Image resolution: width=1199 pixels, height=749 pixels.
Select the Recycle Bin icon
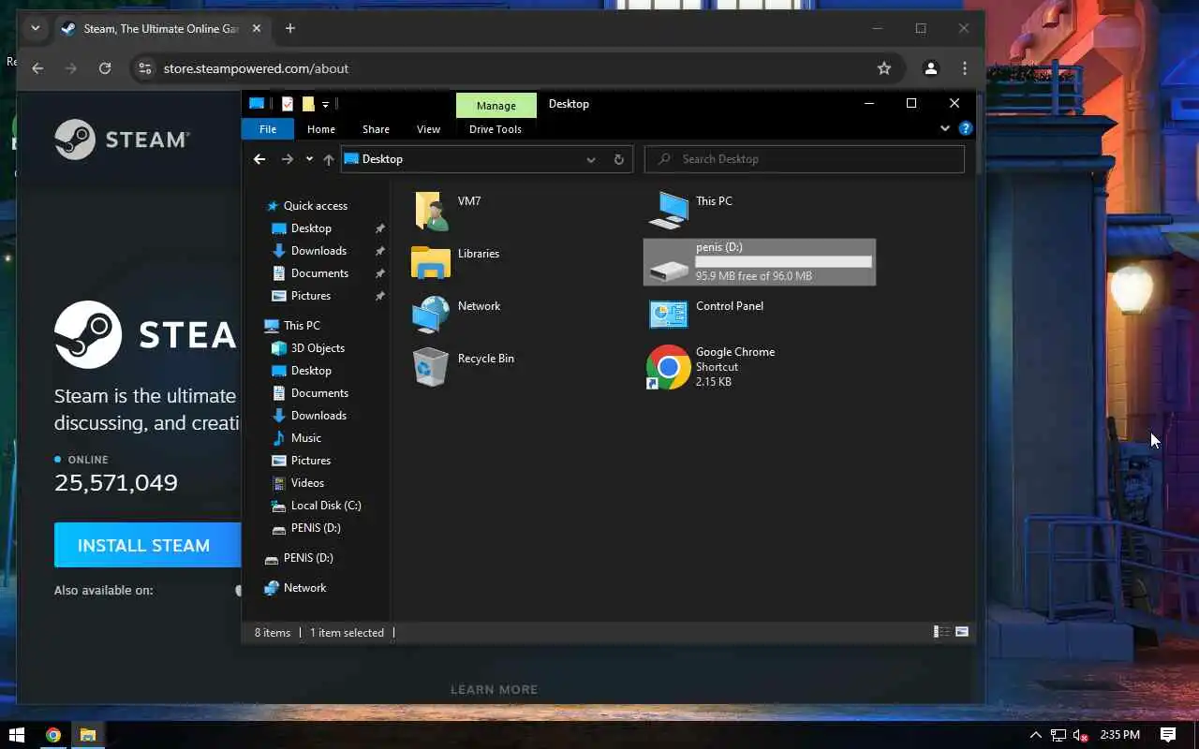[431, 366]
